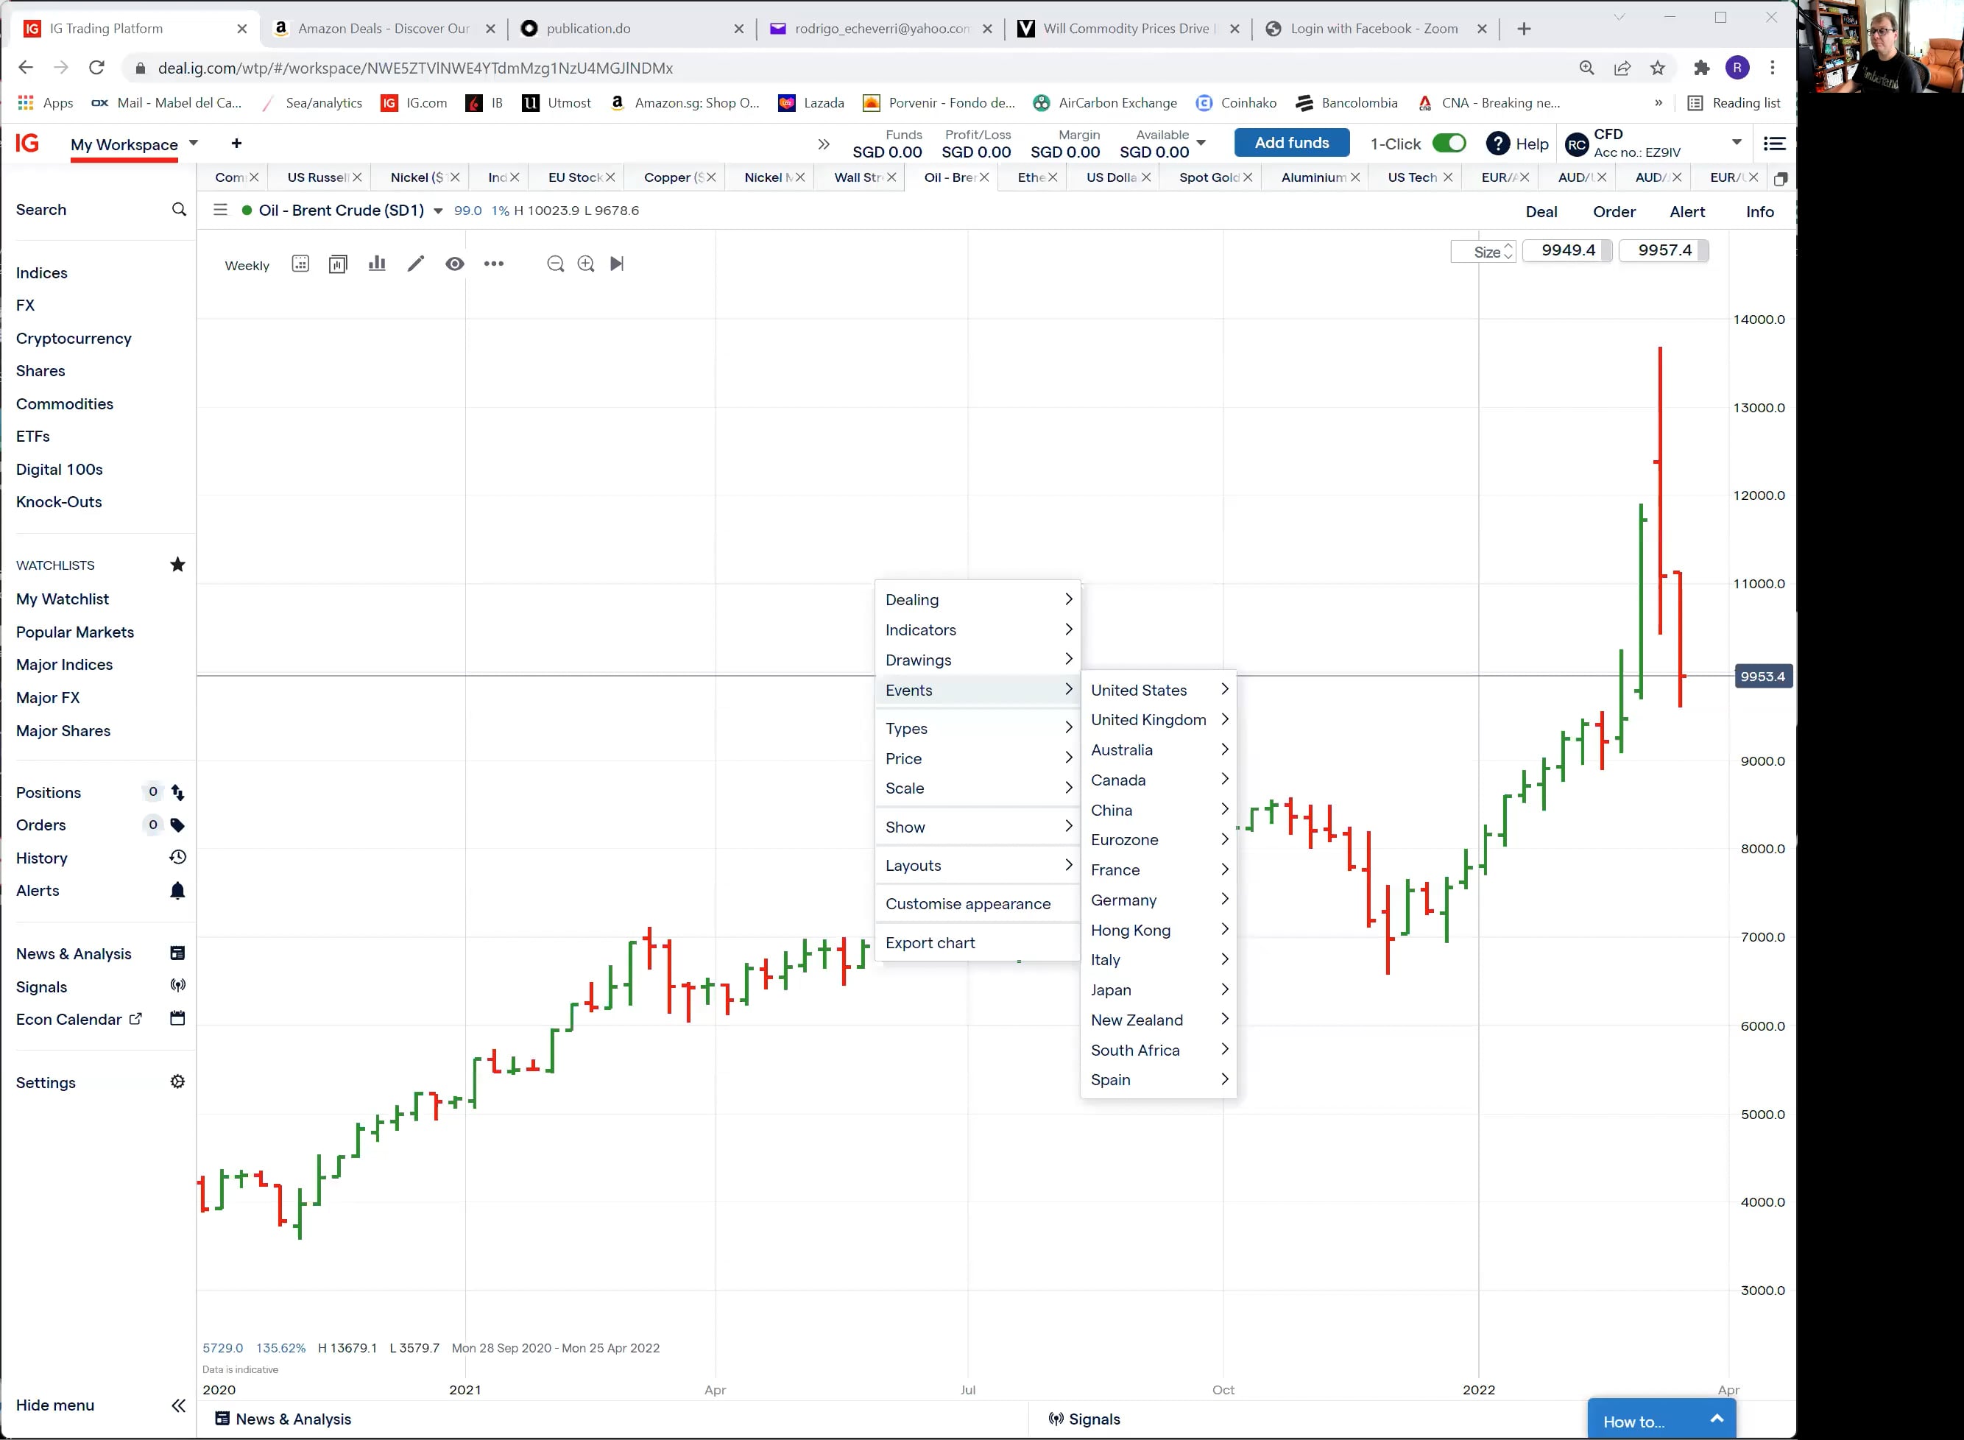1964x1440 pixels.
Task: Expand the Available funds dropdown arrow
Action: 1202,142
